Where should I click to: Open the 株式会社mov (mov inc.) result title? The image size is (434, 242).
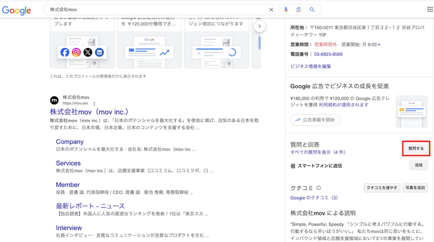(x=89, y=112)
